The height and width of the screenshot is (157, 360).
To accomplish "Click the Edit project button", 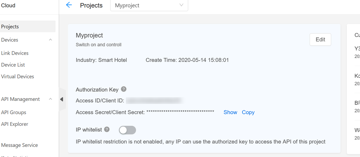I will pos(320,40).
